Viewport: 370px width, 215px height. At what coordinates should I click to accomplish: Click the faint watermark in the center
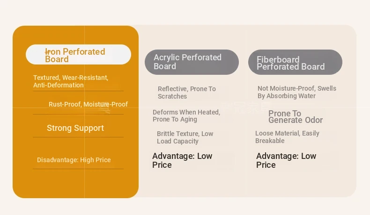(x=245, y=108)
